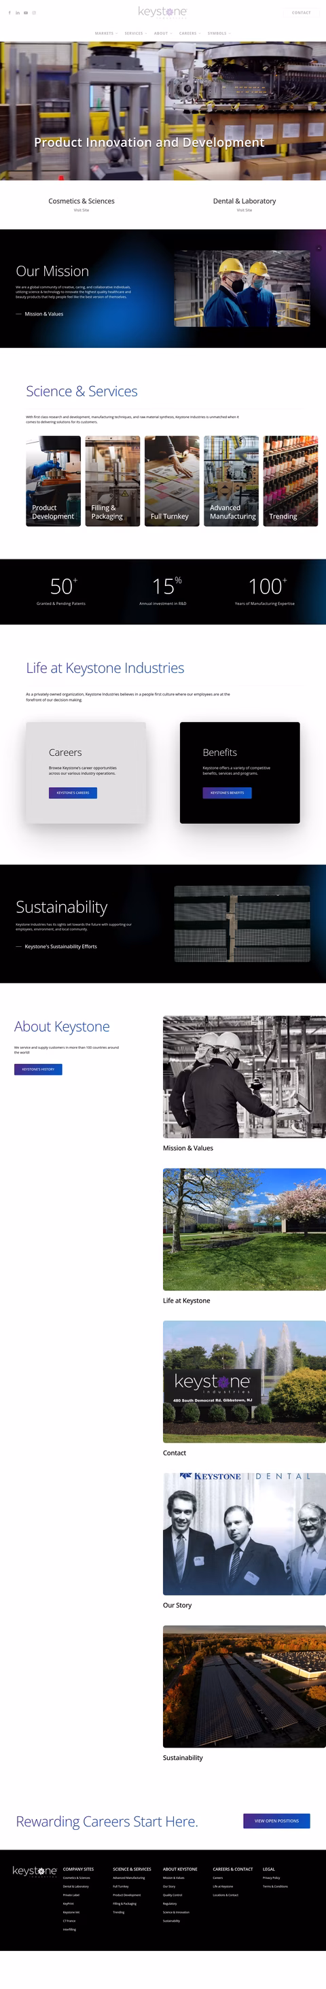This screenshot has height=1989, width=326.
Task: Open the Life at Keystone tree photo
Action: [244, 1229]
